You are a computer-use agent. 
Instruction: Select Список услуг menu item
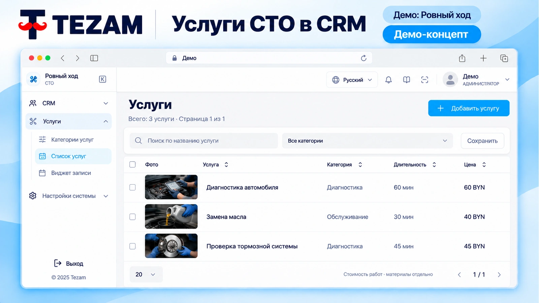pos(73,156)
